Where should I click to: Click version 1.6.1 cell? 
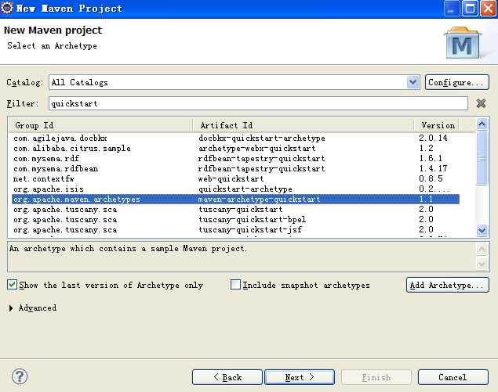point(431,158)
